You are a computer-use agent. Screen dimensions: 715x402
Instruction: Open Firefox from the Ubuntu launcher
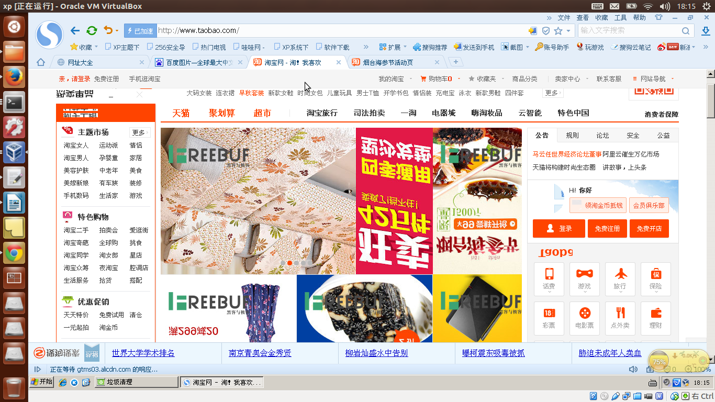coord(14,77)
